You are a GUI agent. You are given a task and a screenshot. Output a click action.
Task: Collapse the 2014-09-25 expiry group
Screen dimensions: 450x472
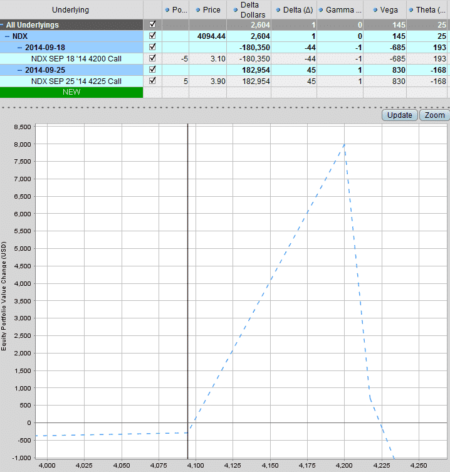pyautogui.click(x=20, y=70)
